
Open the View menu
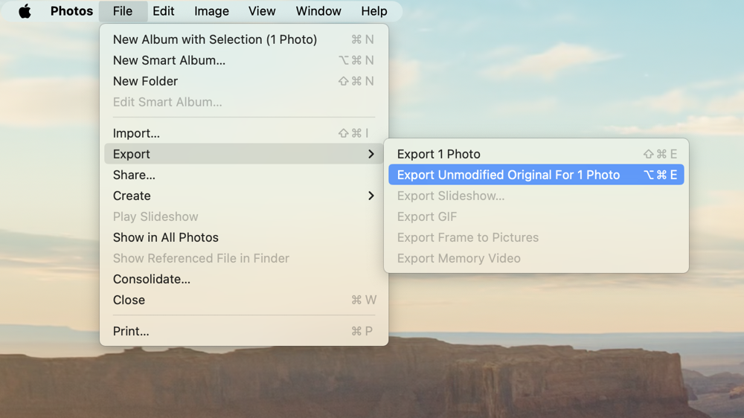point(261,11)
